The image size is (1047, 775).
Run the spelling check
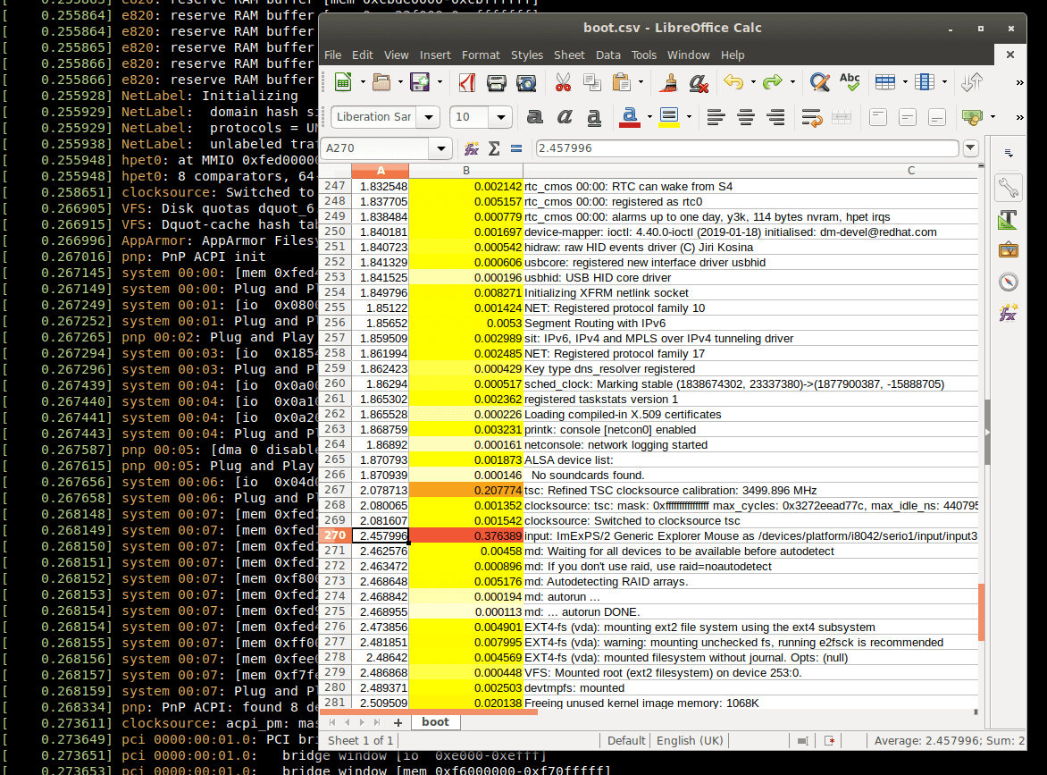(x=850, y=82)
